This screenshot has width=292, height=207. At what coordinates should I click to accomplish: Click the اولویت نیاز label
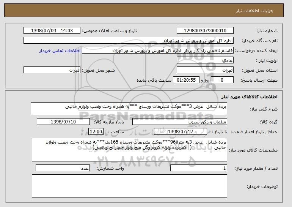click(x=267, y=61)
